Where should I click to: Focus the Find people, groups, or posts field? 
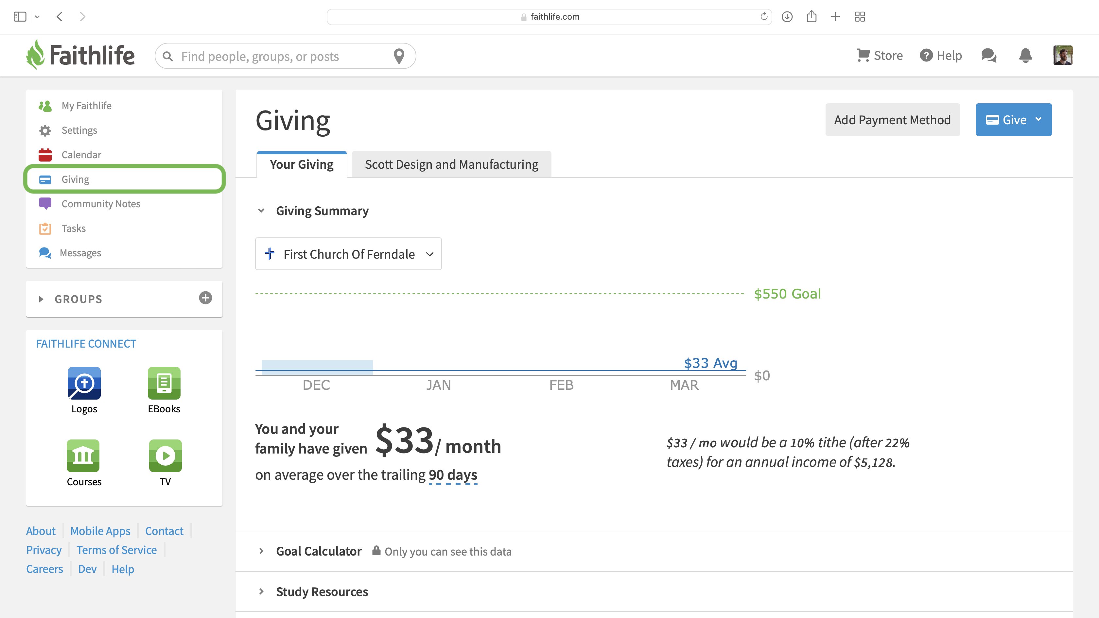tap(285, 56)
